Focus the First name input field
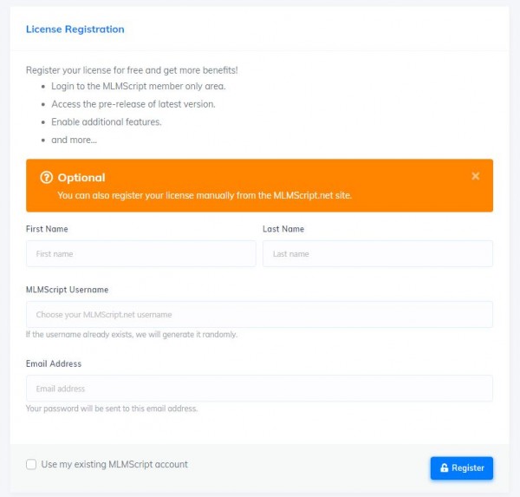The height and width of the screenshot is (497, 520). coord(141,253)
